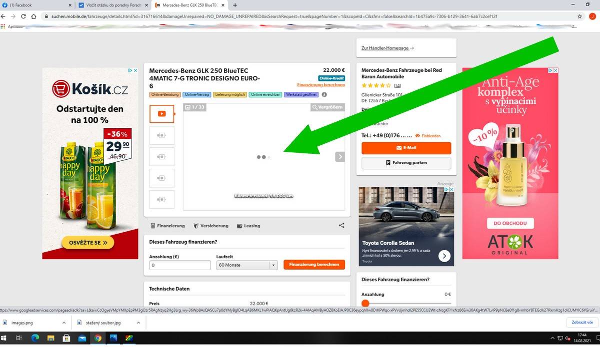Click the Vergrößern magnifier button

[327, 107]
